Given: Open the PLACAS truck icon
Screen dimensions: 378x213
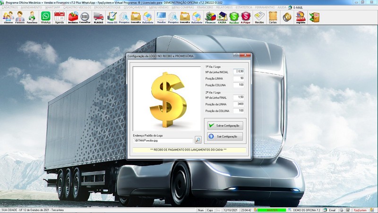Looking at the screenshot, I should 99,18.
